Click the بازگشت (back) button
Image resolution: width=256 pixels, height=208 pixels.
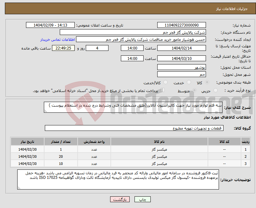(x=120, y=199)
